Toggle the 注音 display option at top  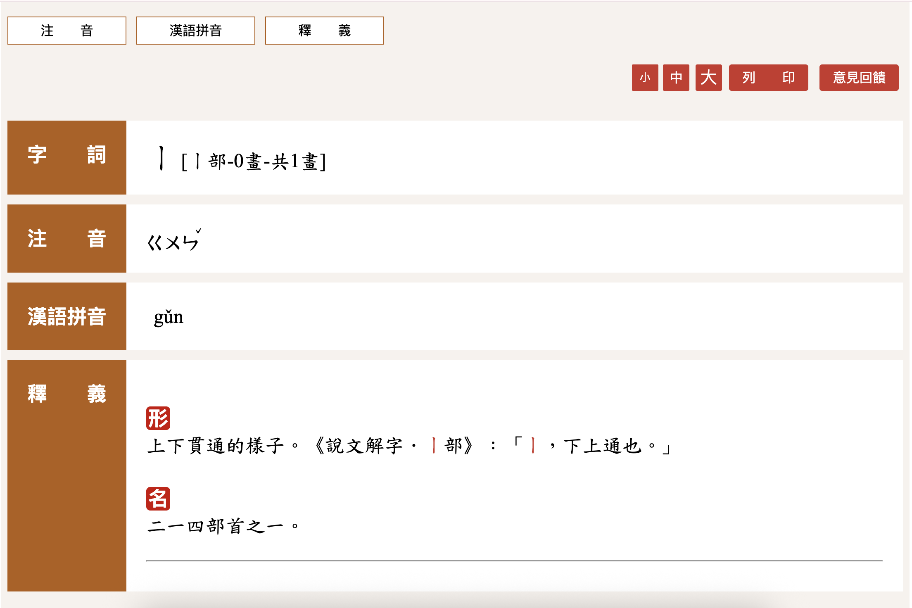[x=66, y=30]
